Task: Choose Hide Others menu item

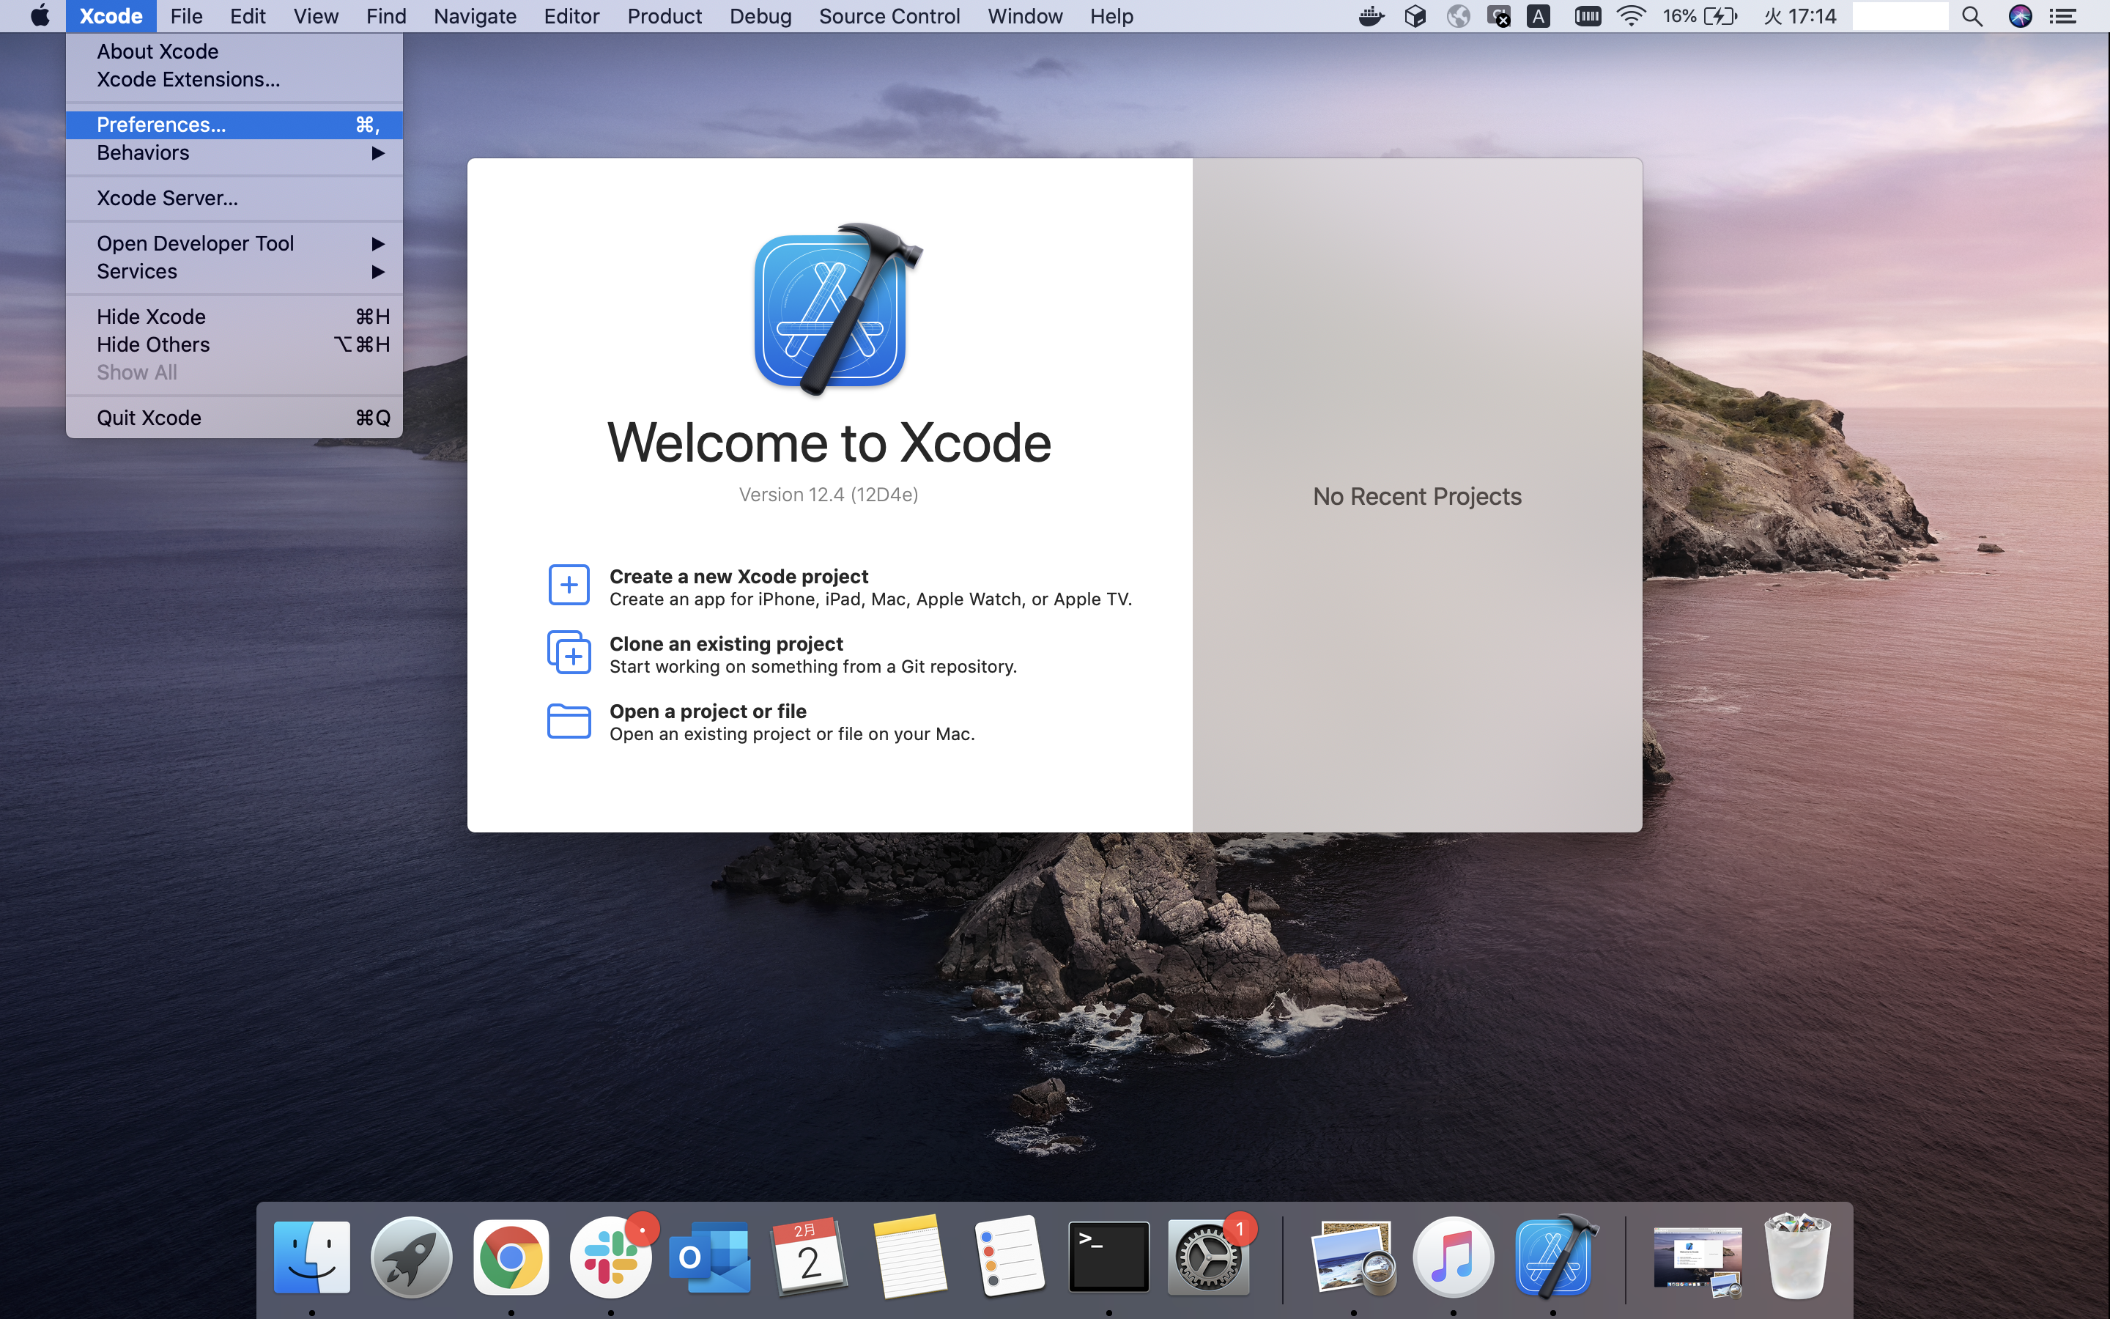Action: pos(234,344)
